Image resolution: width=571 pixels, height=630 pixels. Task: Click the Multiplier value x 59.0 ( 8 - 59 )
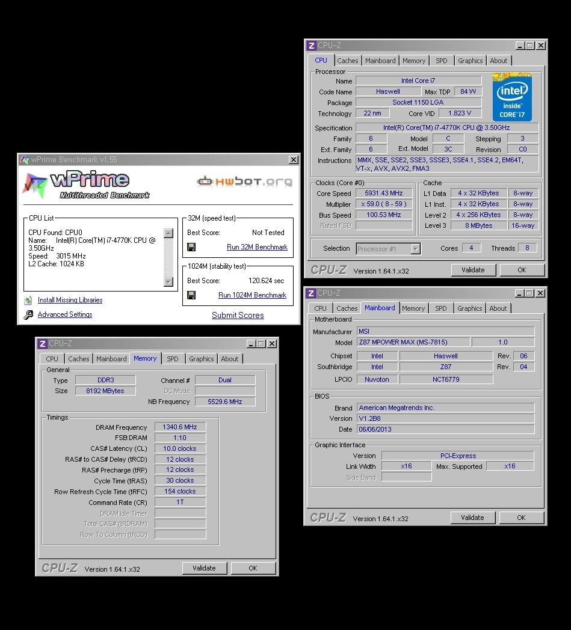384,204
